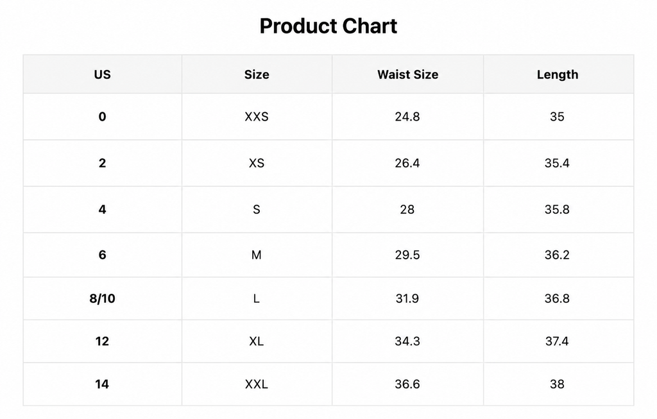Click the Waist Size column header

pyautogui.click(x=407, y=74)
